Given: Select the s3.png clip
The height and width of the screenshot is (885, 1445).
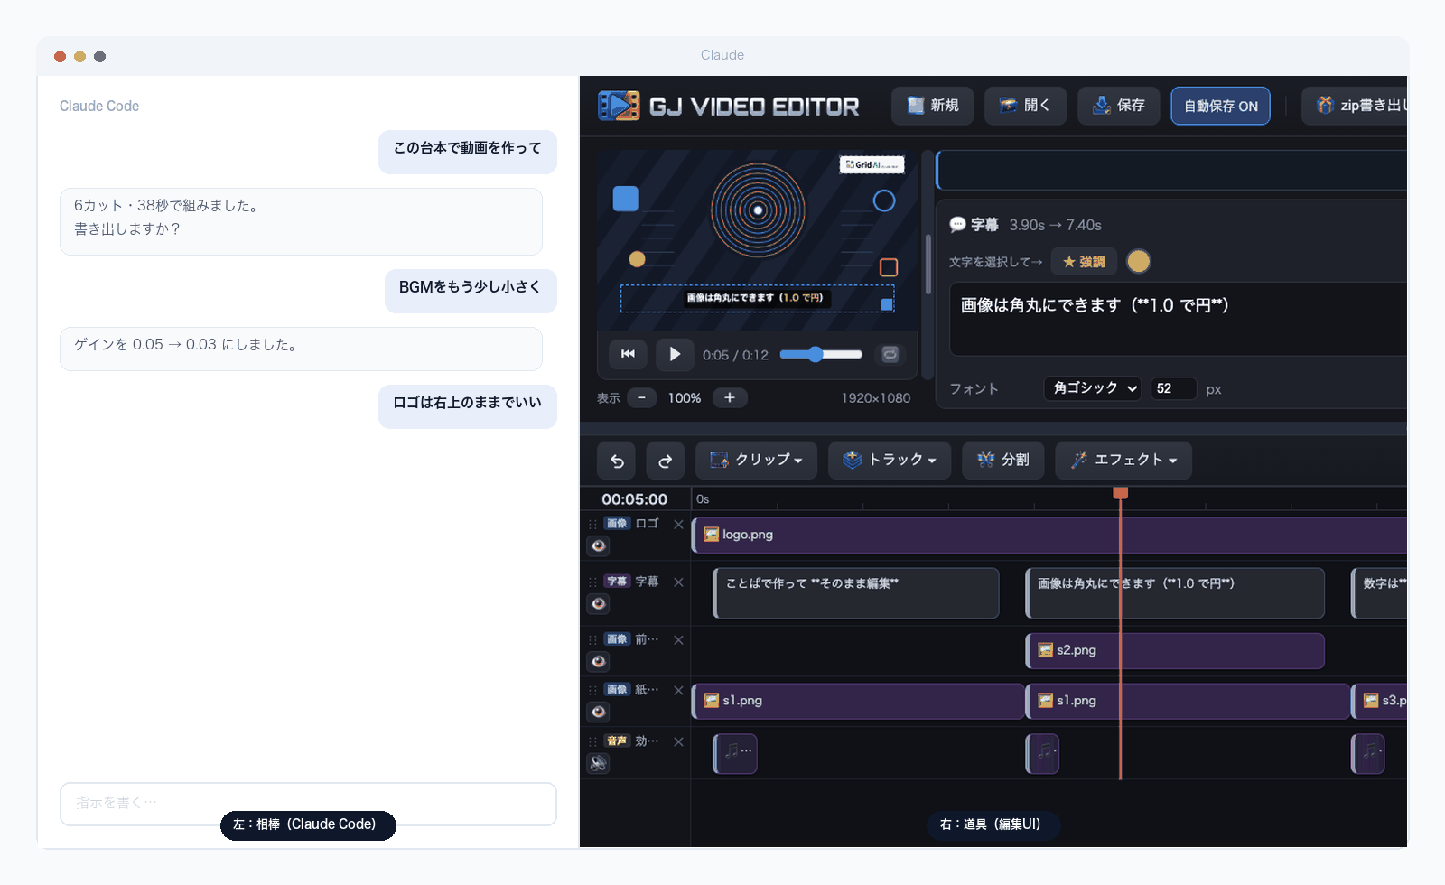Looking at the screenshot, I should click(1379, 701).
